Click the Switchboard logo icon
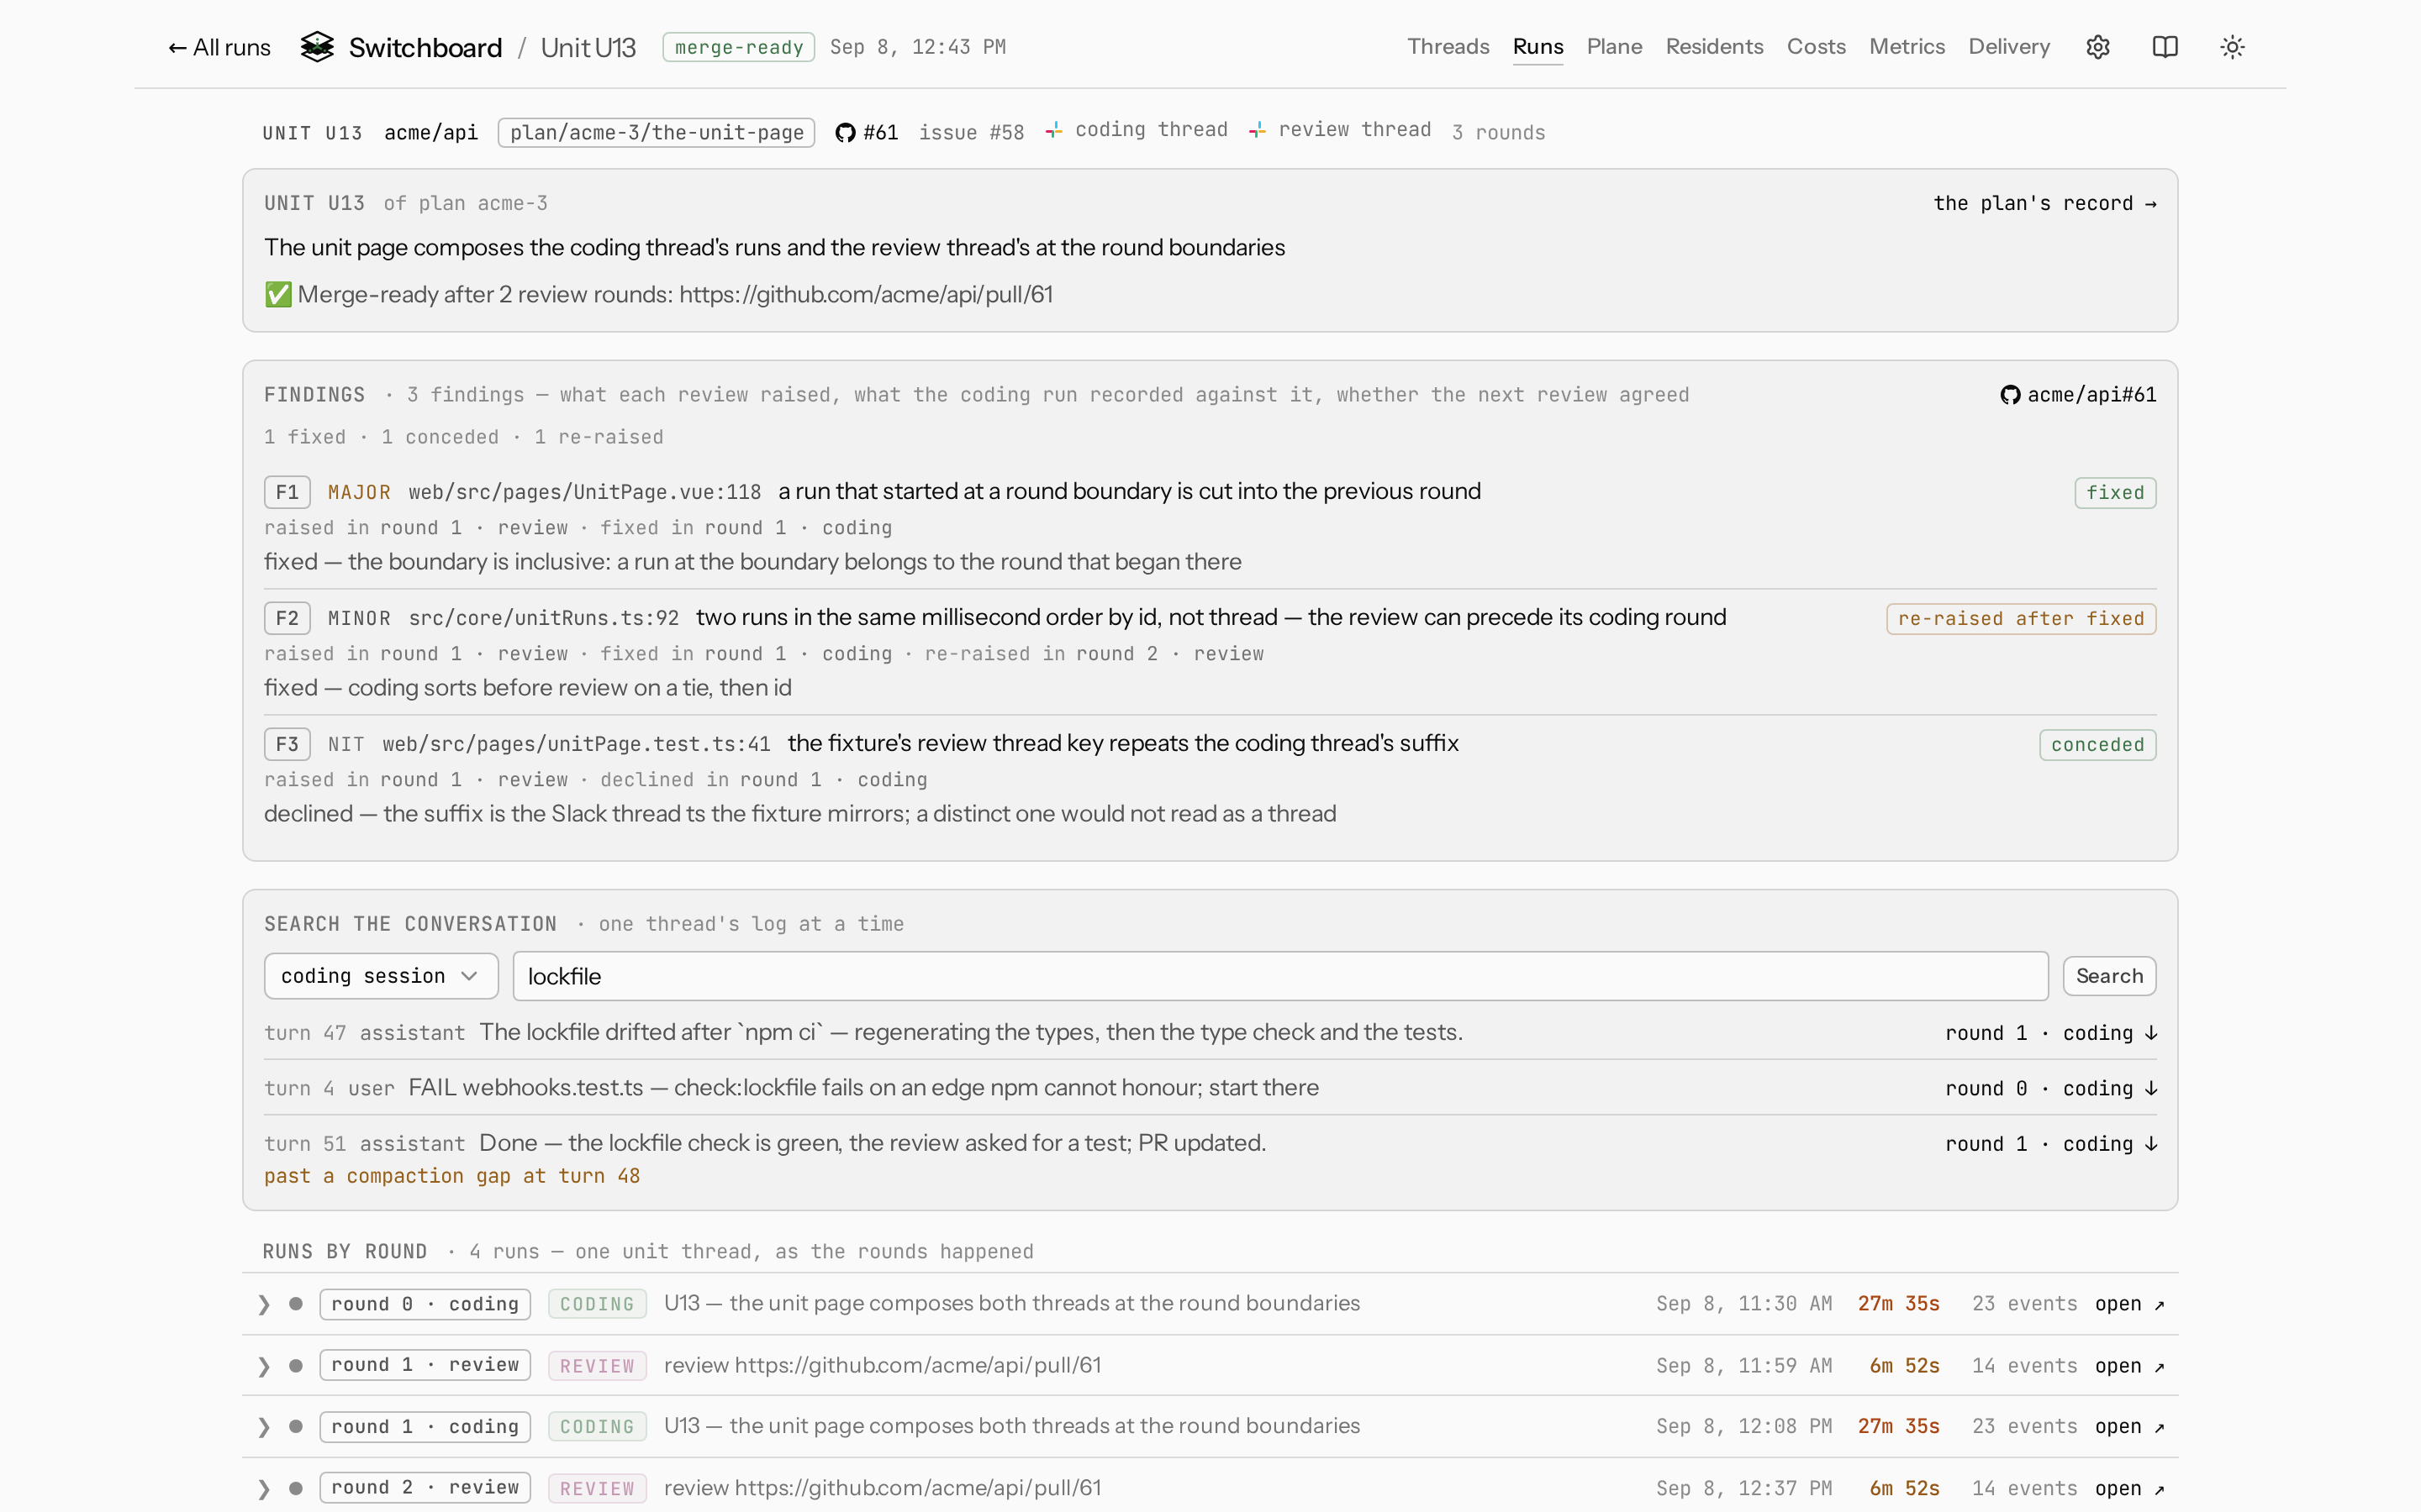This screenshot has width=2421, height=1512. pos(317,47)
